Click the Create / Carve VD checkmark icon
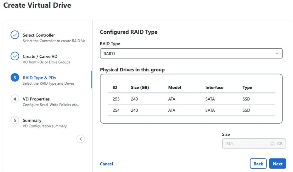The width and height of the screenshot is (293, 172). click(x=15, y=56)
